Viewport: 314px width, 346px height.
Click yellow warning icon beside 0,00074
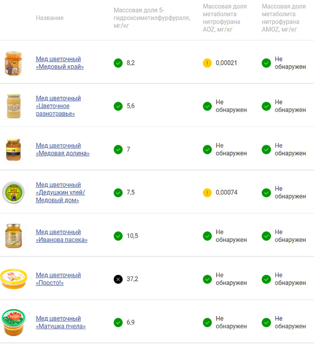(207, 193)
